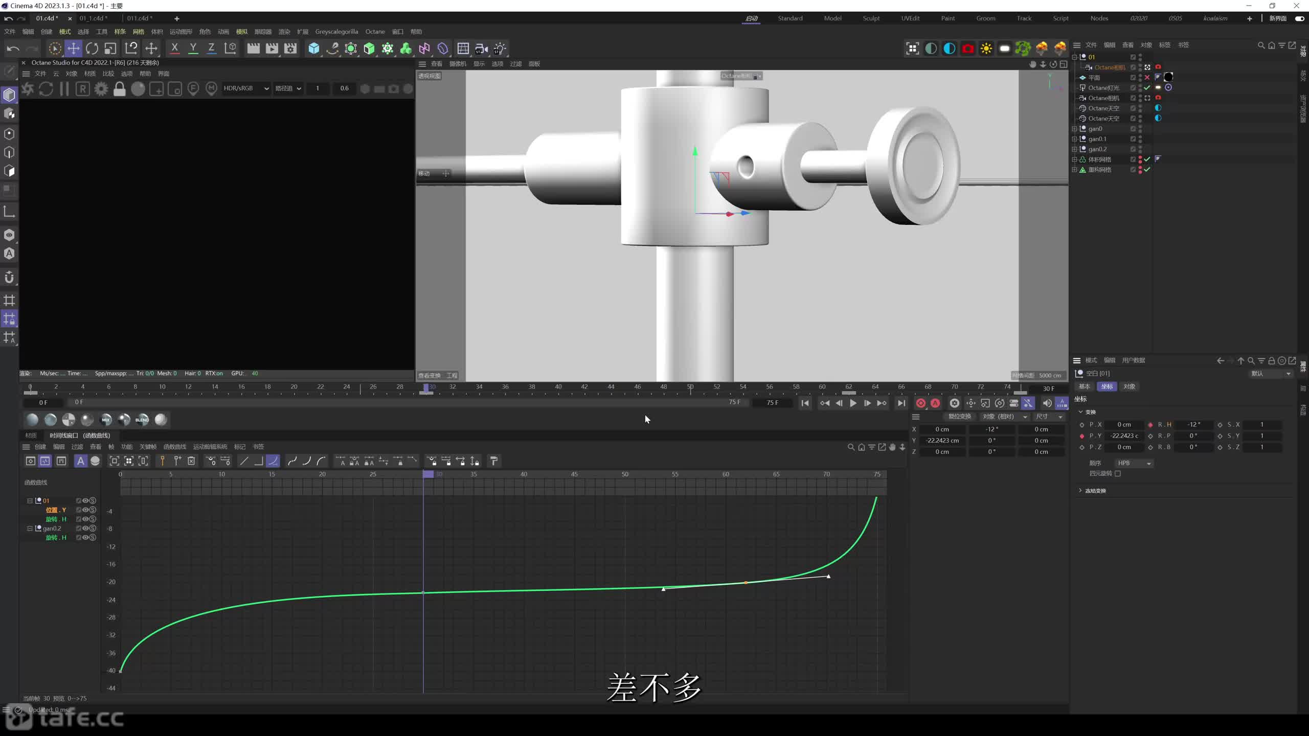Go to end of animation
The width and height of the screenshot is (1309, 736).
pyautogui.click(x=901, y=403)
